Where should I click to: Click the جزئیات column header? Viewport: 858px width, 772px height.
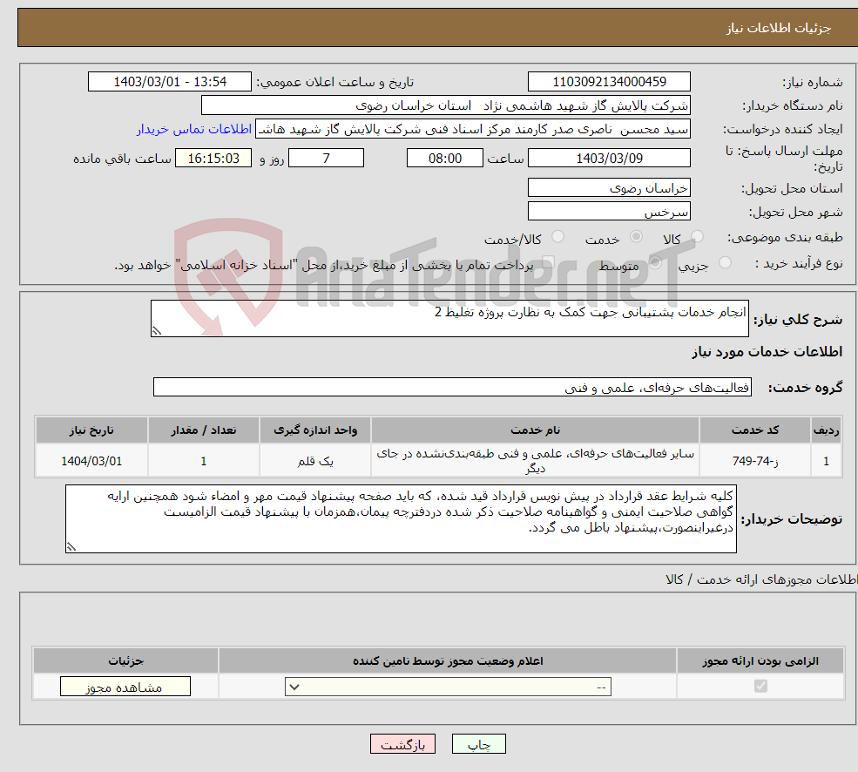125,660
